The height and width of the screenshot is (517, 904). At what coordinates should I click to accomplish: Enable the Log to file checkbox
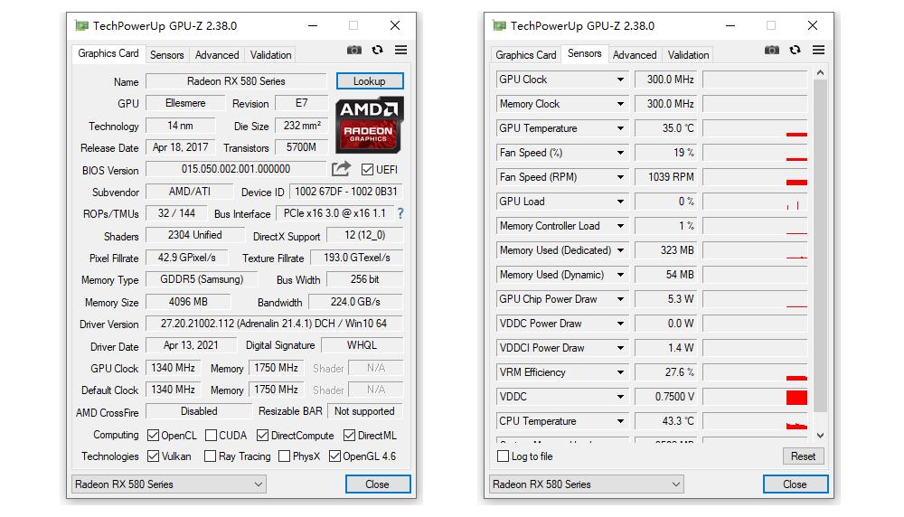click(504, 456)
